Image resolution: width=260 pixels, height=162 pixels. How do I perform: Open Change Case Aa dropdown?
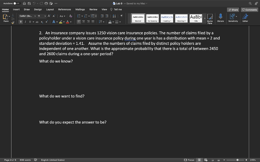click(62, 16)
